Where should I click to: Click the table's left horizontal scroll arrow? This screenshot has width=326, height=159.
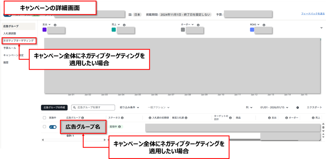tap(43, 140)
